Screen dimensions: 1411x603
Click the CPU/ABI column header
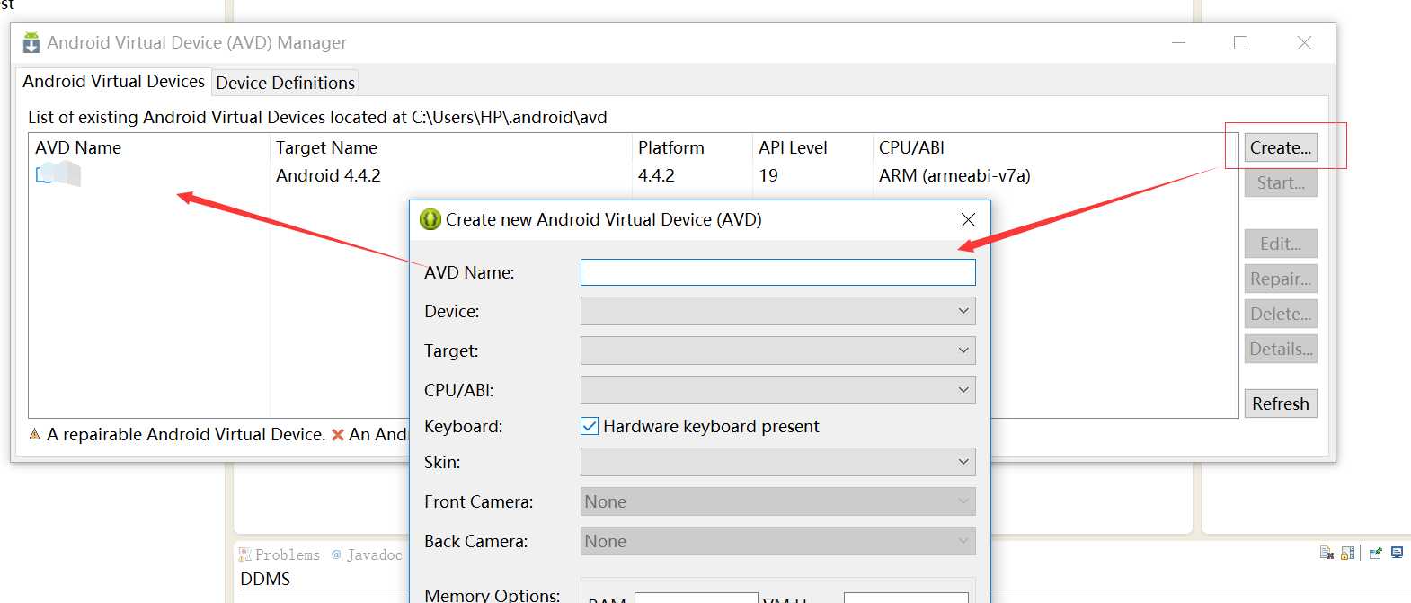point(1055,147)
